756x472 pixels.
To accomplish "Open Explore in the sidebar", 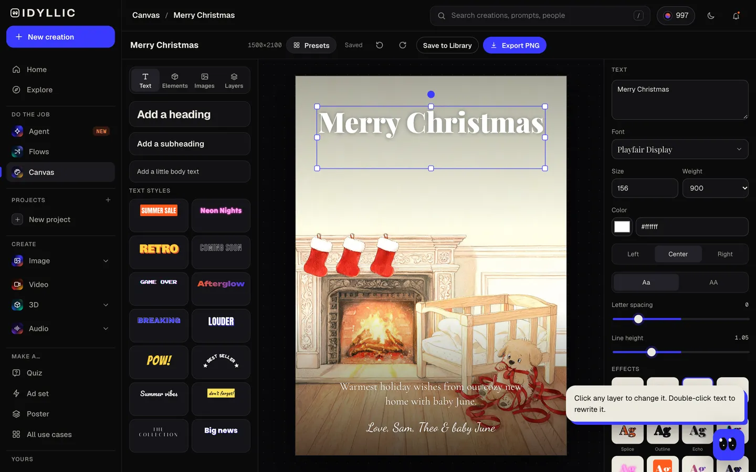I will (60, 90).
